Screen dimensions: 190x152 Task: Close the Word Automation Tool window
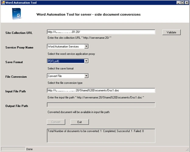coord(187,2)
